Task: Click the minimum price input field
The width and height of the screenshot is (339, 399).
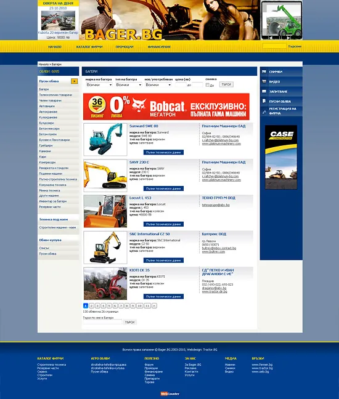Action: coord(181,85)
